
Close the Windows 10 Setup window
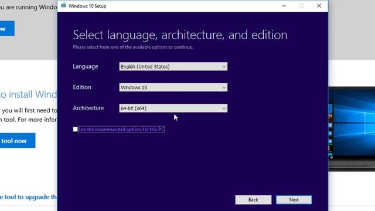[319, 6]
